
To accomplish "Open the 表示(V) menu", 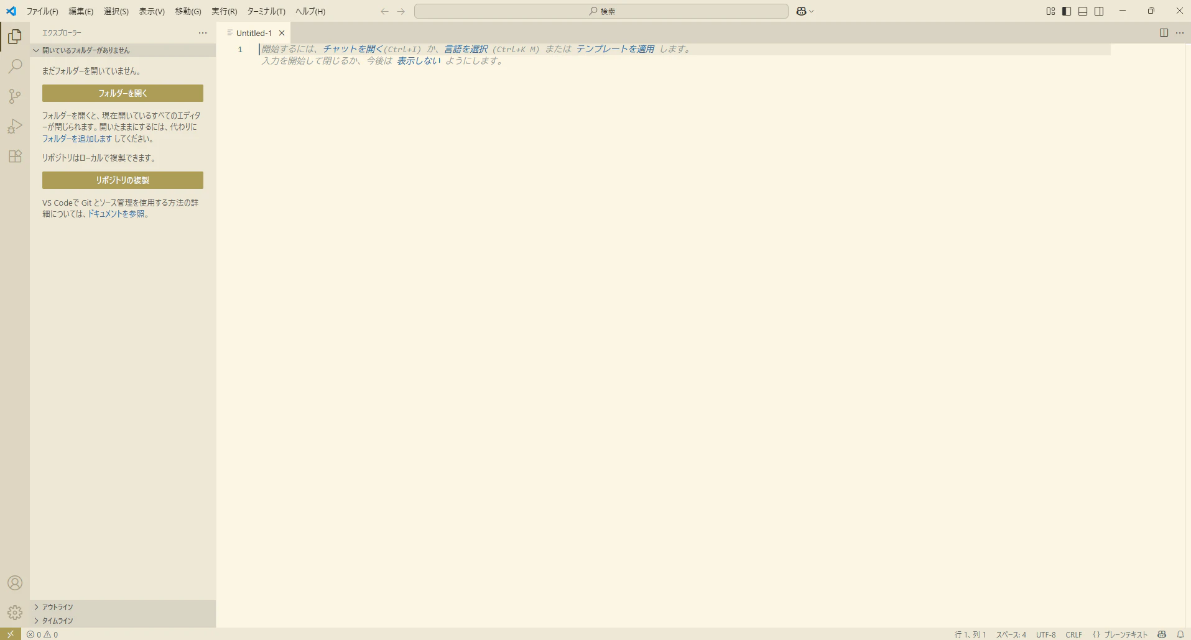I will coord(152,11).
